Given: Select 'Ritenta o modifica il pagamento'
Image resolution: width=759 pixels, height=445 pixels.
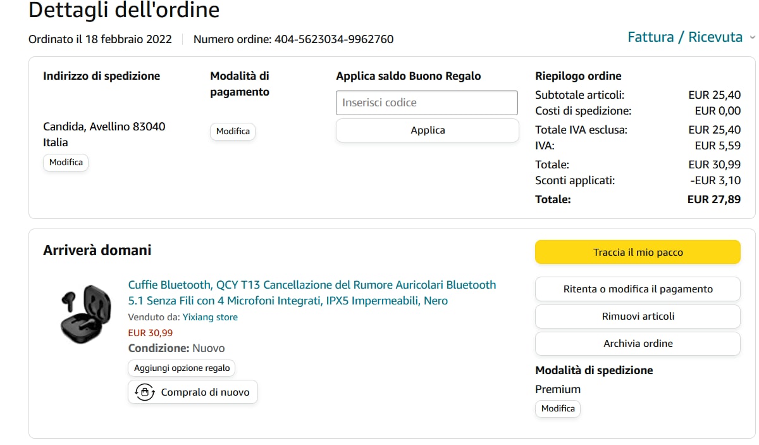Looking at the screenshot, I should pos(638,289).
